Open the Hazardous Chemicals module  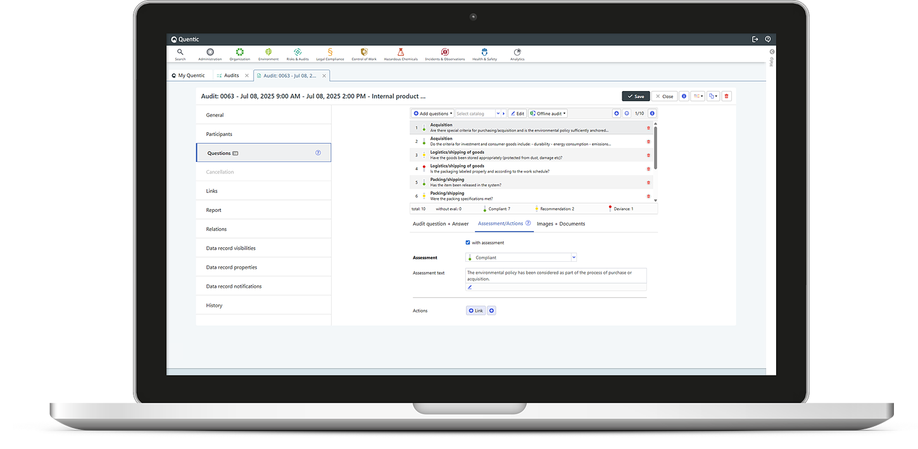[400, 53]
